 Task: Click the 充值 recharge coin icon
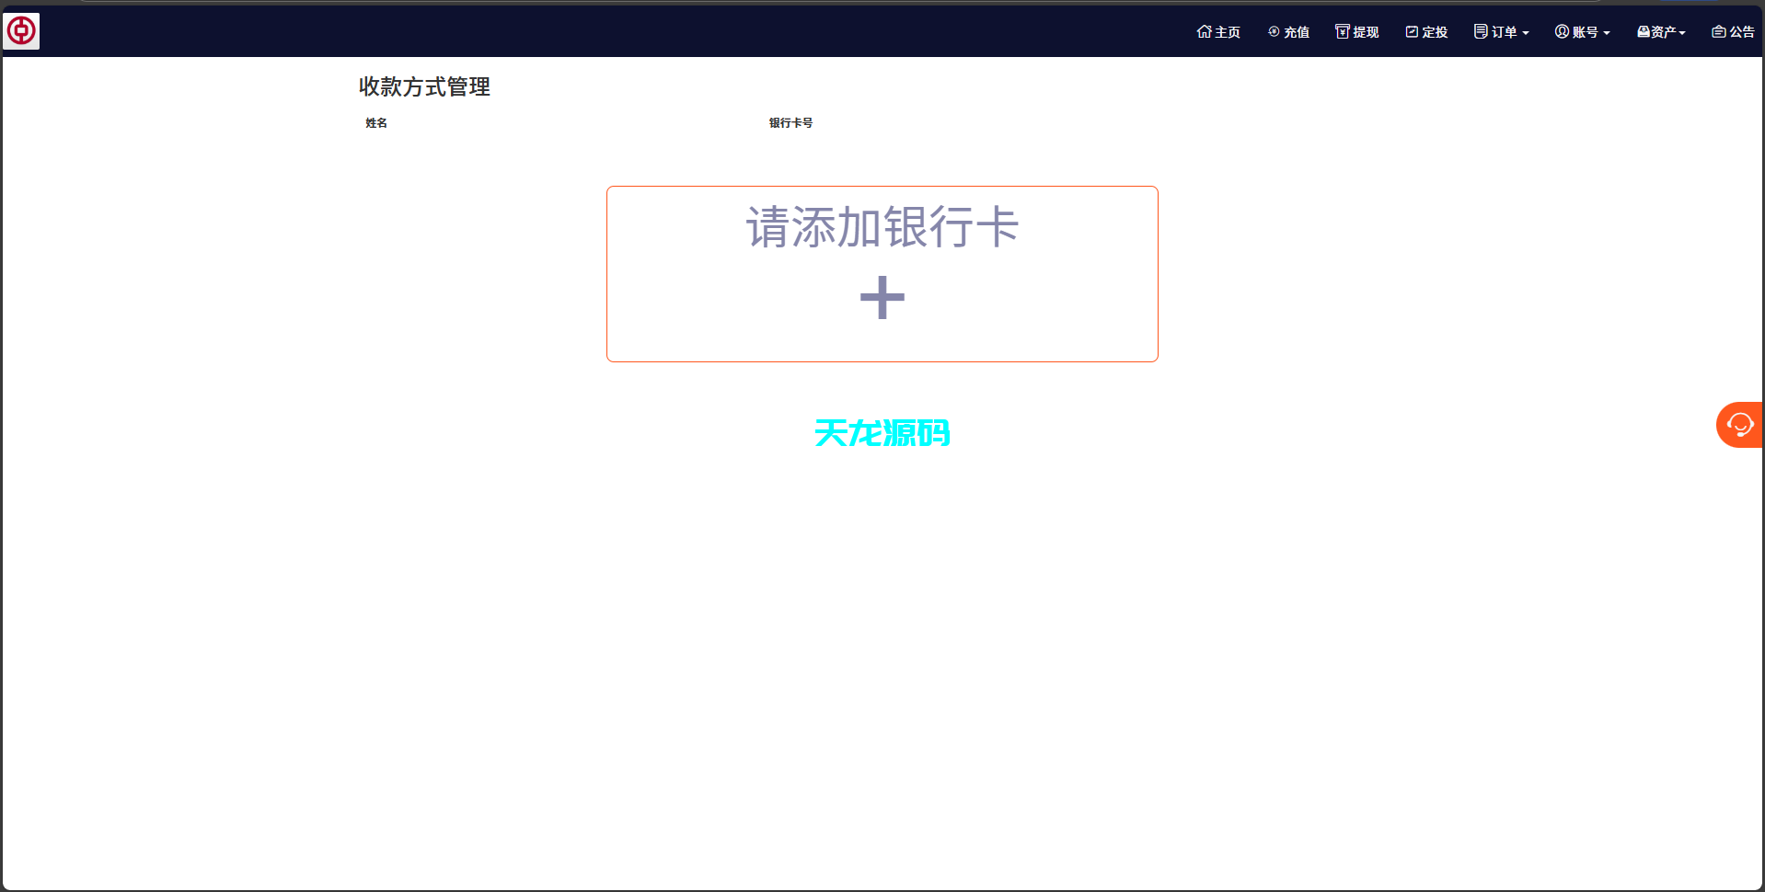pos(1273,31)
